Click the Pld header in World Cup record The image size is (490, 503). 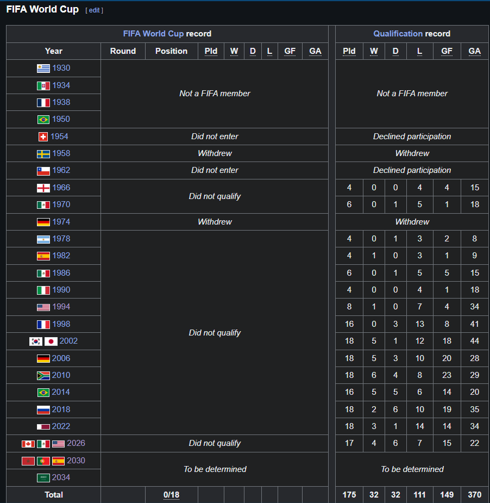coord(211,51)
